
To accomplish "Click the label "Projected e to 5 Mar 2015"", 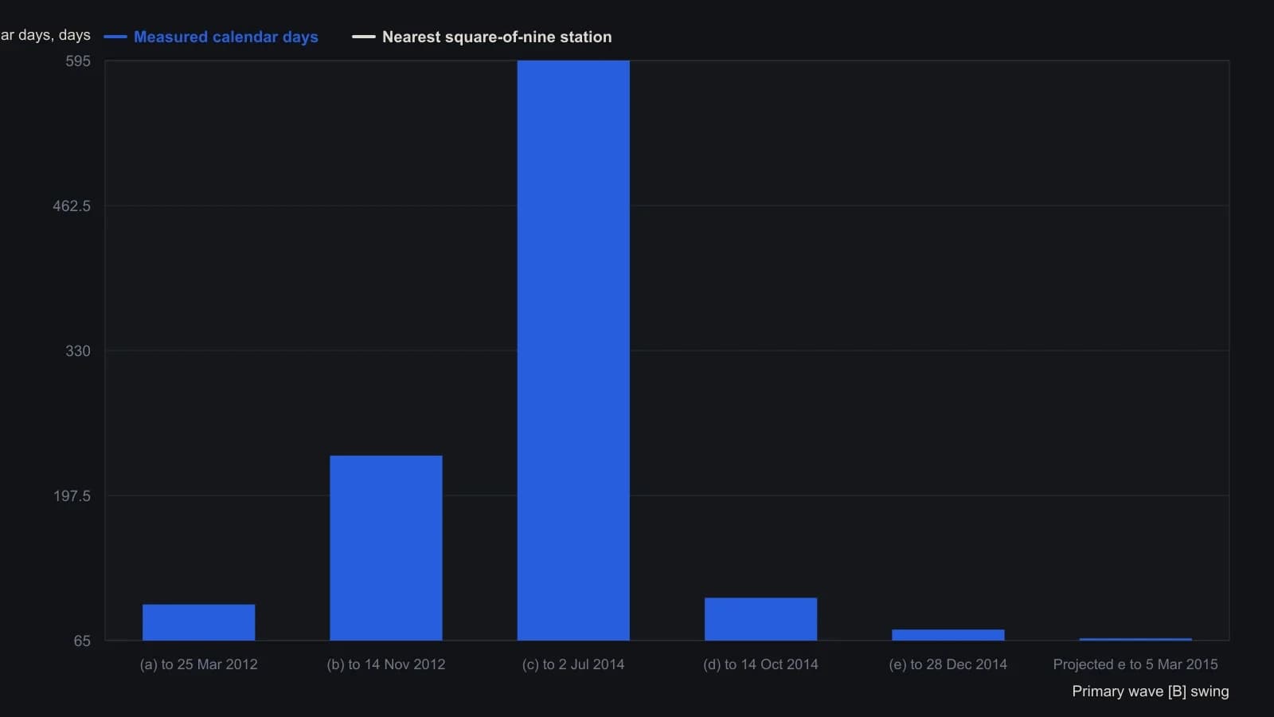I will click(x=1135, y=664).
